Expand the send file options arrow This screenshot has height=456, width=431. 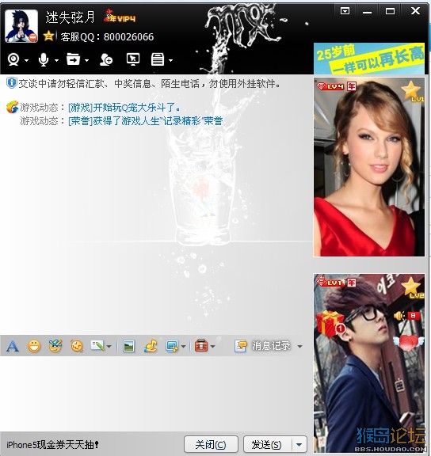pyautogui.click(x=86, y=60)
